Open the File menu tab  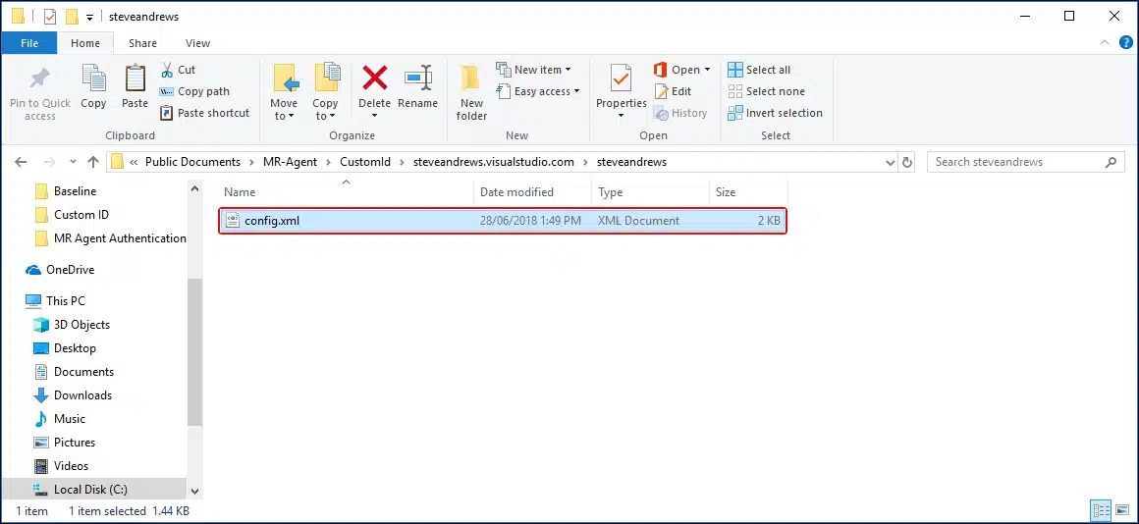[x=29, y=43]
